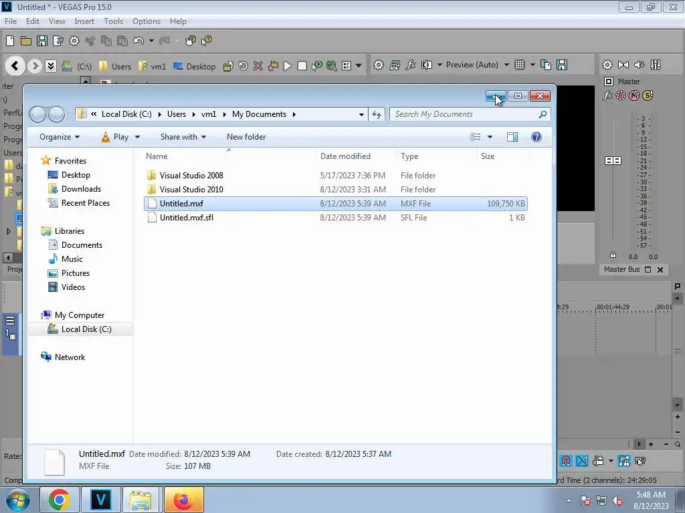Click the Render As icon in VEGAS toolbar

(58, 41)
